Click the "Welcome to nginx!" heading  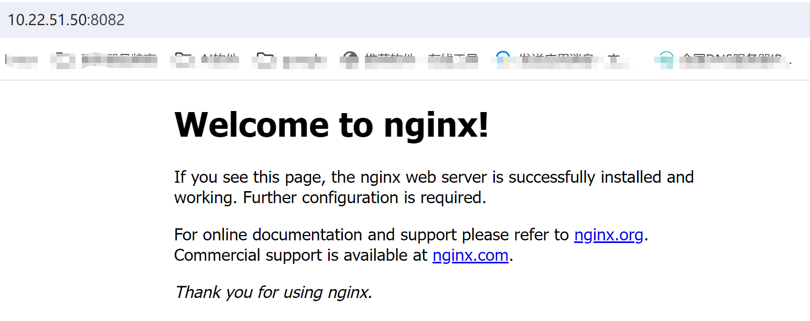click(331, 125)
